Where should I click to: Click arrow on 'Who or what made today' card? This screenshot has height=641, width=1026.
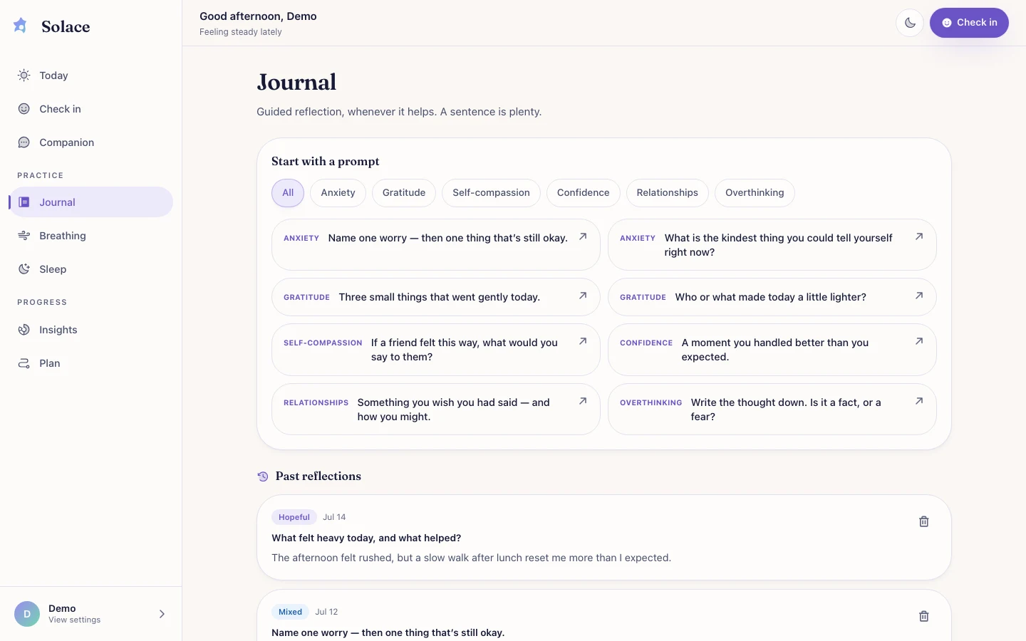pos(919,296)
